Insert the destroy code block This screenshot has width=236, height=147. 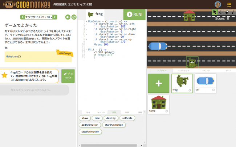(111, 118)
